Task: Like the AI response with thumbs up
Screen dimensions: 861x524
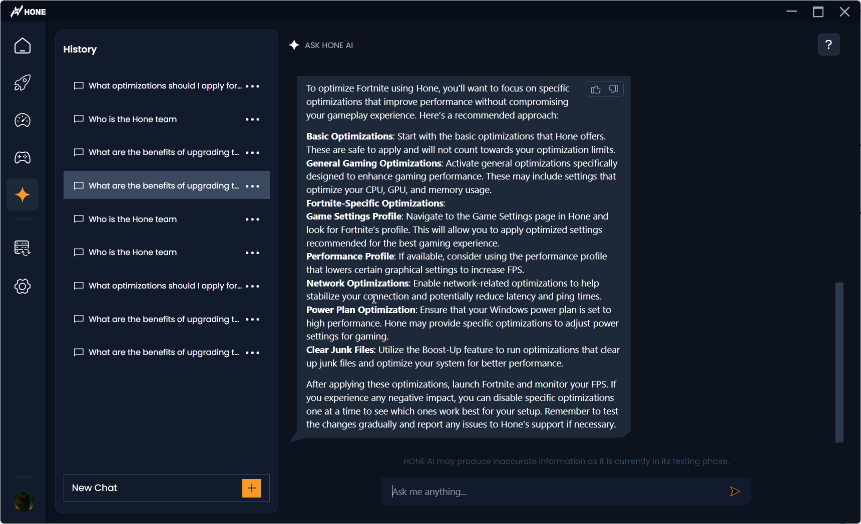Action: tap(596, 89)
